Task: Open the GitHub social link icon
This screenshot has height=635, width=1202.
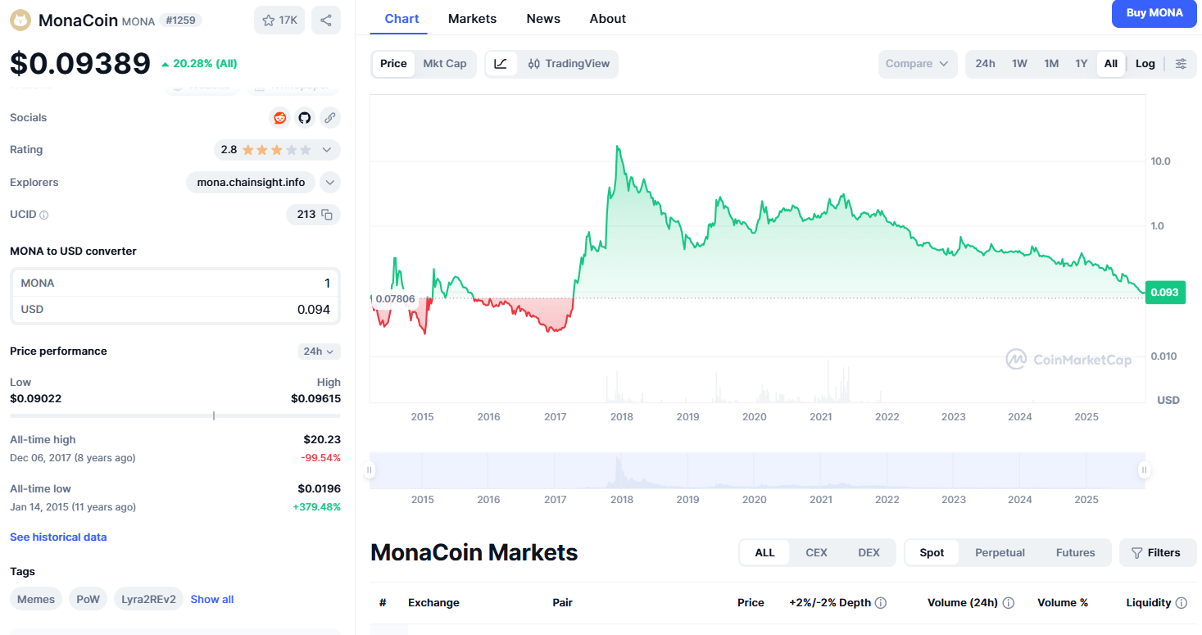Action: [x=305, y=118]
